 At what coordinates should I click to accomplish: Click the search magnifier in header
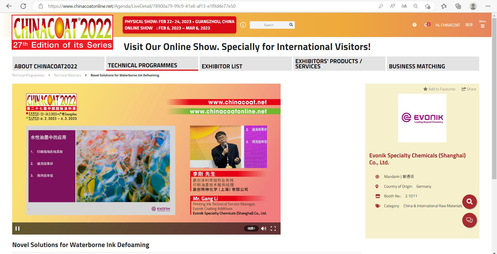(291, 25)
